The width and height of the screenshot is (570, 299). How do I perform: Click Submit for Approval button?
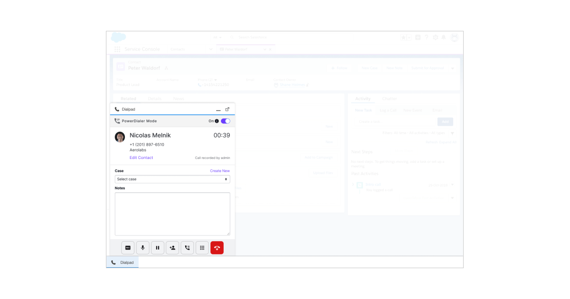click(427, 68)
